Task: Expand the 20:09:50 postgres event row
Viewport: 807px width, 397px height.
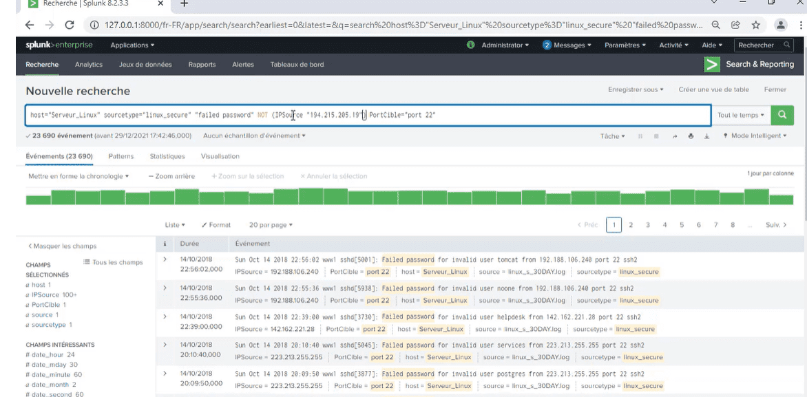Action: [165, 374]
